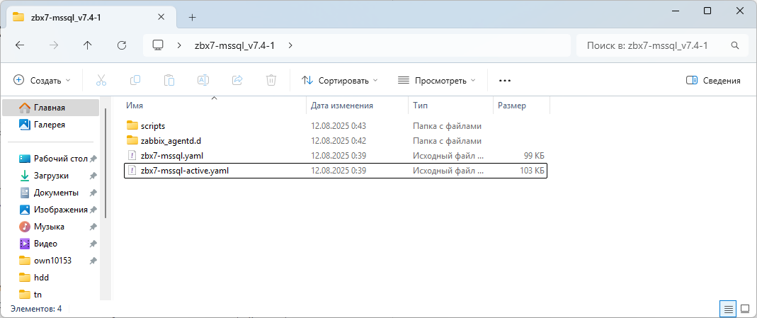Select the zabbix_agentd.d folder name
757x318 pixels.
pos(171,141)
